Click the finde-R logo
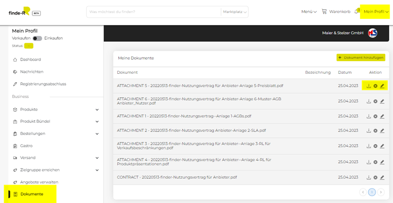This screenshot has height=203, width=393. point(19,12)
